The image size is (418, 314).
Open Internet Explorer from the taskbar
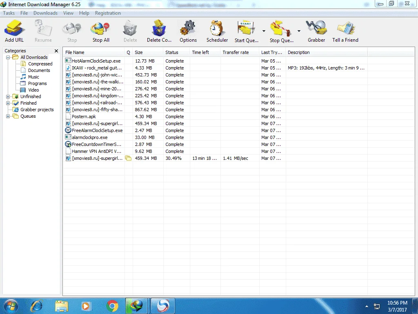pos(36,306)
